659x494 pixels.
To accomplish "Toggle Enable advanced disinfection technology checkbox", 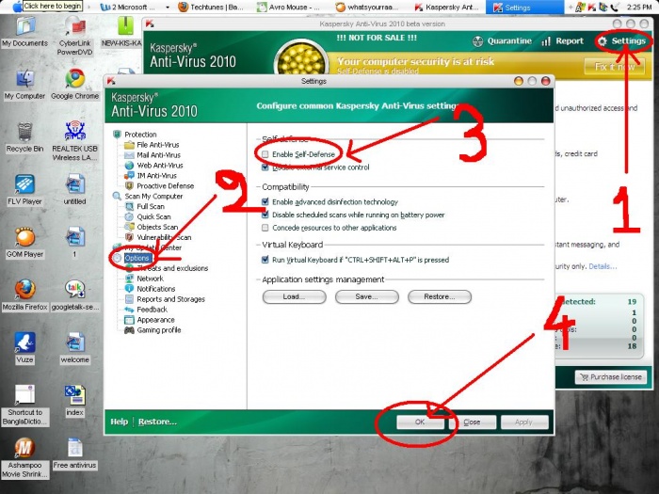I will pos(265,201).
